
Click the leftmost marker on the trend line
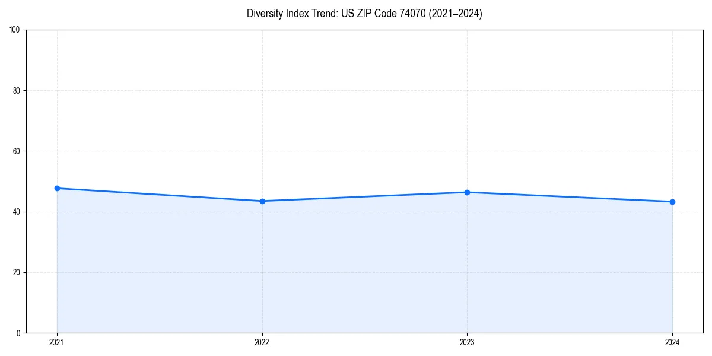pos(56,187)
